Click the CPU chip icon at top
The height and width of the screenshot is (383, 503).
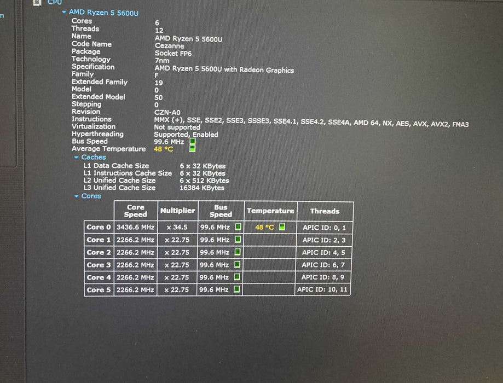coord(37,2)
